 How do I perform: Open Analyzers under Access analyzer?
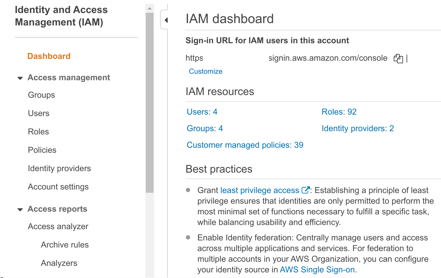[x=59, y=263]
